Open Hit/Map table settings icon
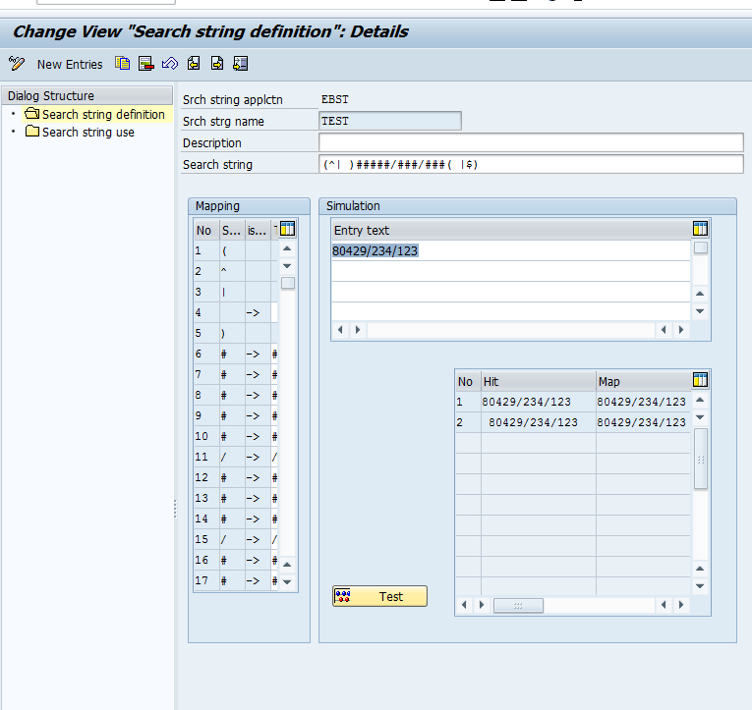The image size is (752, 710). [x=700, y=380]
